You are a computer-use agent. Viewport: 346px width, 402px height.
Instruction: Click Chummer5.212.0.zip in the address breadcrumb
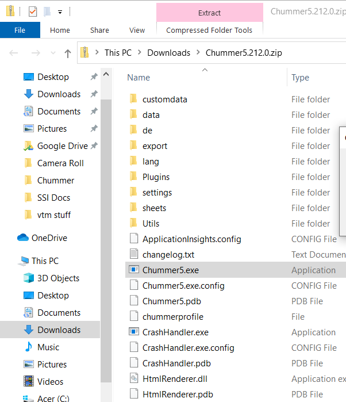pos(244,52)
